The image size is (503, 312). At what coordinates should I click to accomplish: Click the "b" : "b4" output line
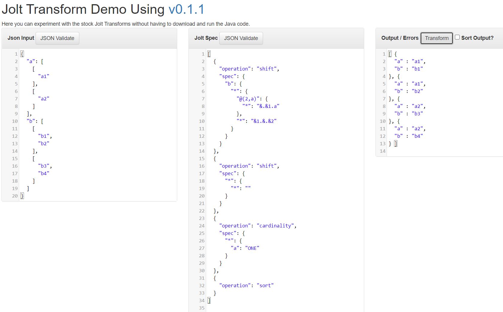coord(409,136)
